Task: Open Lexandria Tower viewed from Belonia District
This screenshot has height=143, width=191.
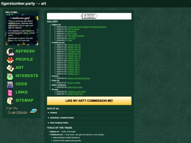Action: 87,27
